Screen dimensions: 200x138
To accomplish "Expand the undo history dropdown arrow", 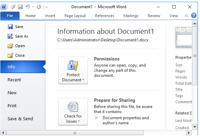I will [33, 6].
